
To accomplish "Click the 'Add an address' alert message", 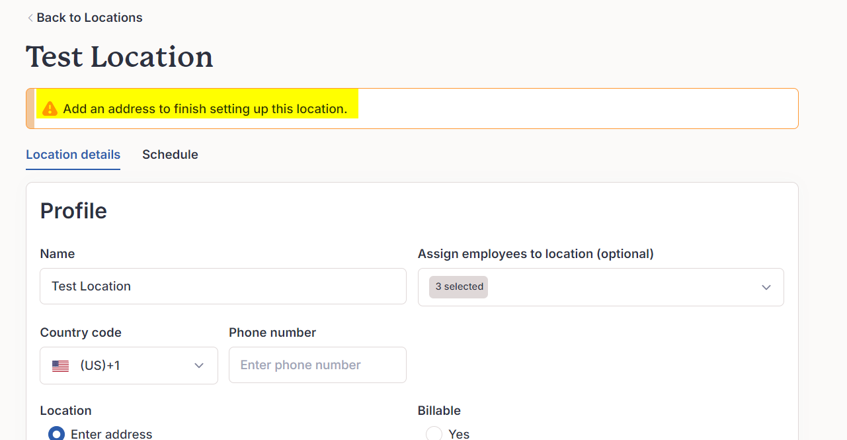I will click(205, 109).
